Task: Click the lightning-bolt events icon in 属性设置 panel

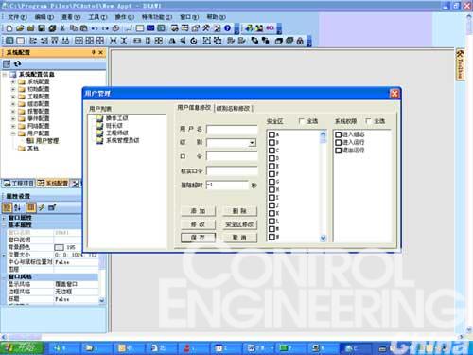Action: click(x=42, y=207)
